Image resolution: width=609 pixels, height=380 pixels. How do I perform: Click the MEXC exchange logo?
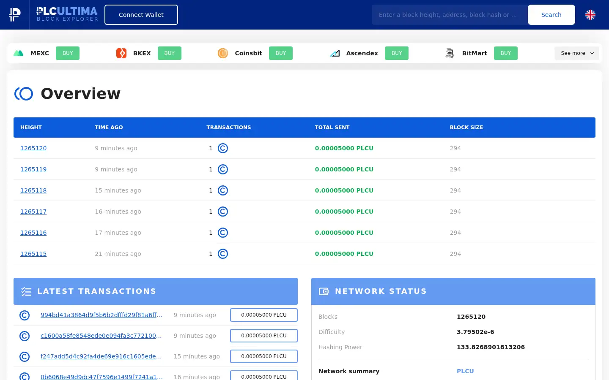19,53
